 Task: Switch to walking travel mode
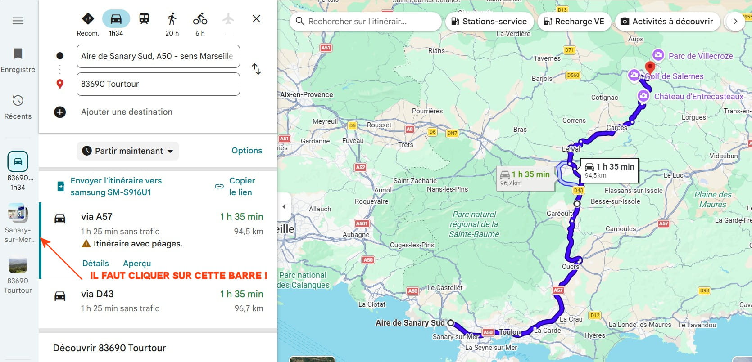[172, 19]
